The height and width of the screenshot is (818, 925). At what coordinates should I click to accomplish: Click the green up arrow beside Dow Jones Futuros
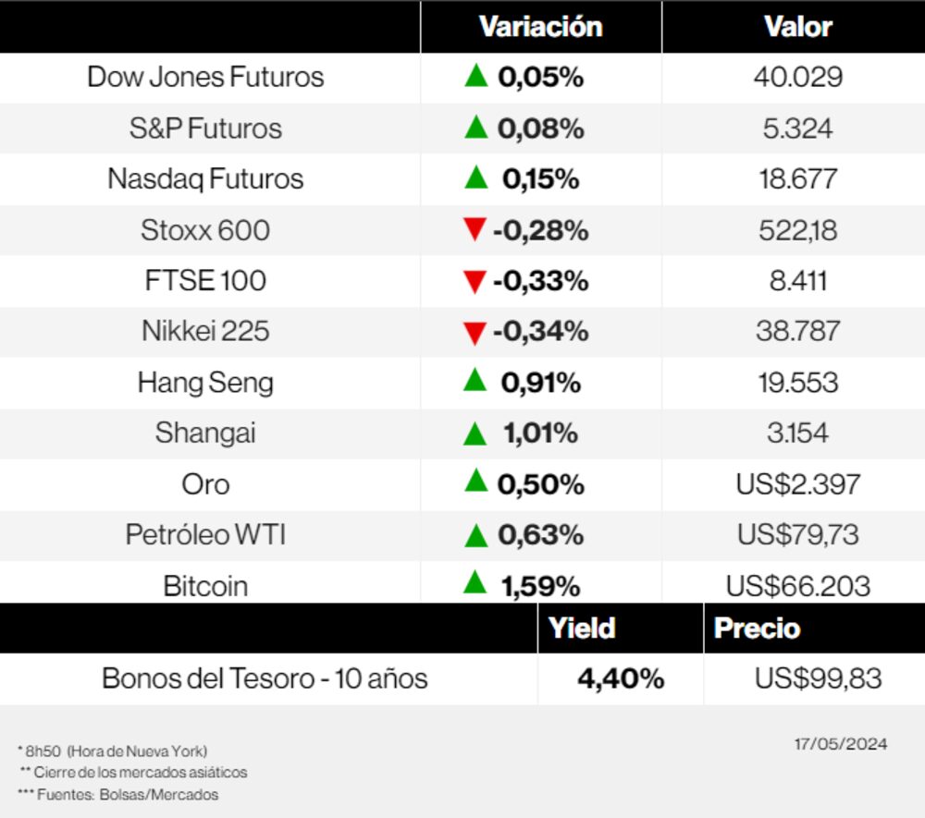(475, 76)
